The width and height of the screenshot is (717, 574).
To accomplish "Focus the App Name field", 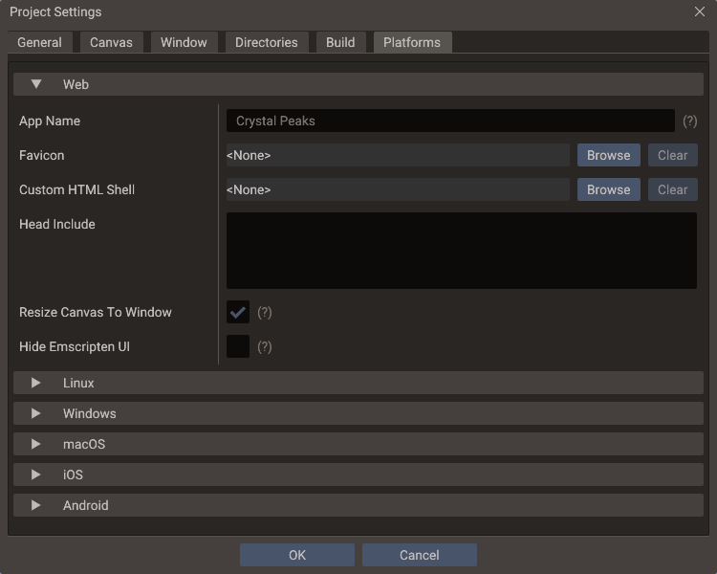I will coord(450,121).
